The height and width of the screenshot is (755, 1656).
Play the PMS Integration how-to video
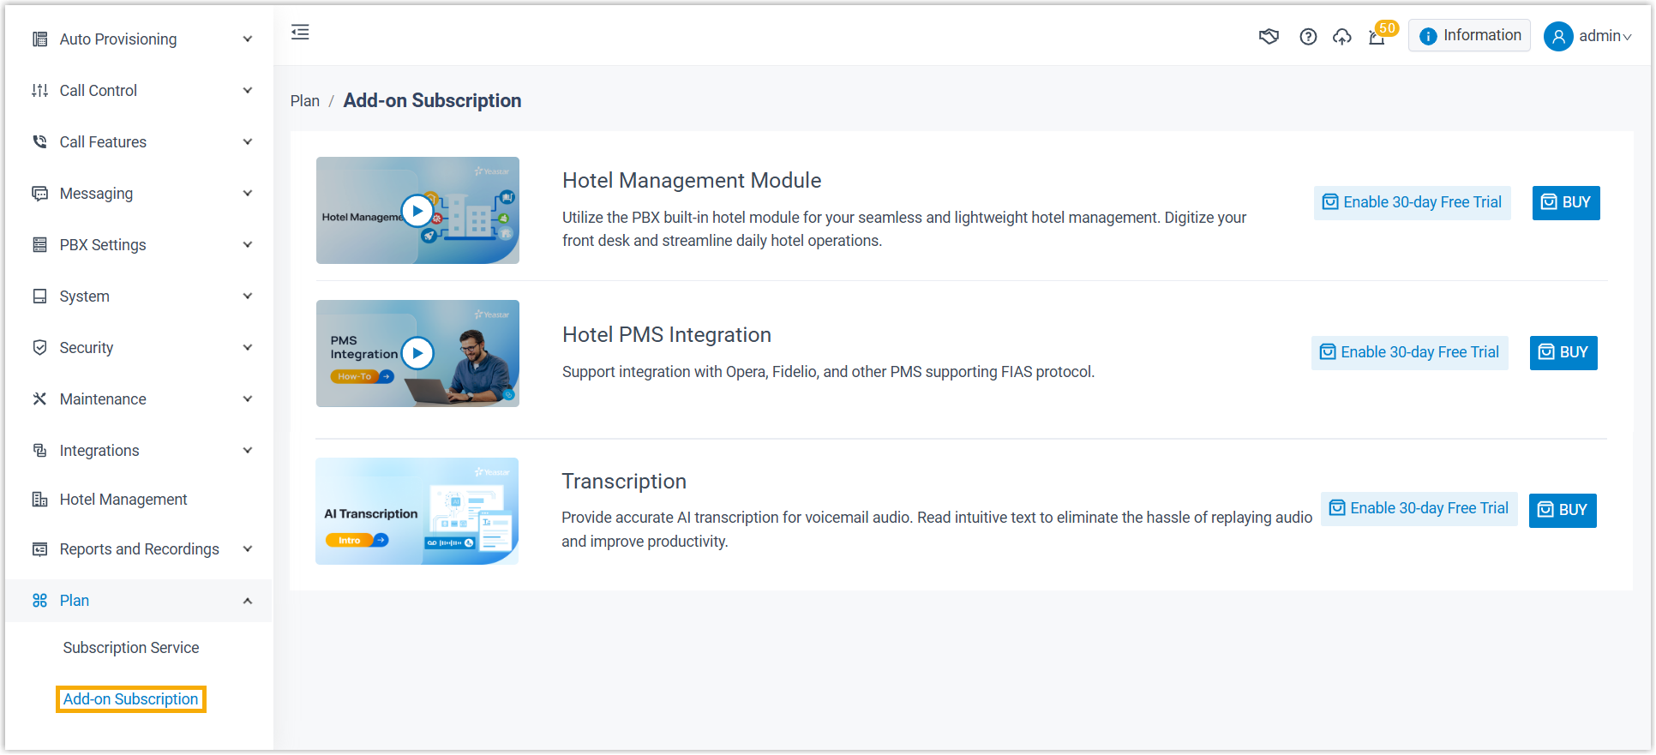[417, 353]
